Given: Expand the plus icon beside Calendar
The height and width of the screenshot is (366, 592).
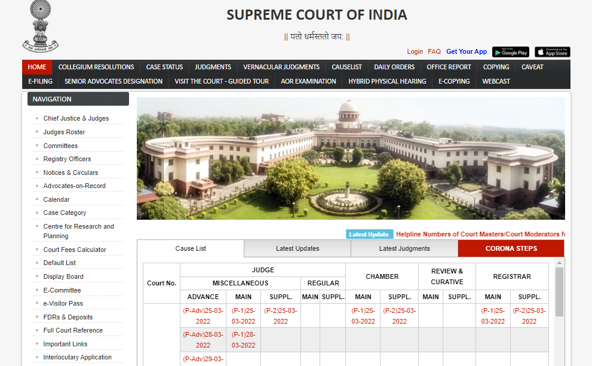Looking at the screenshot, I should tap(37, 199).
